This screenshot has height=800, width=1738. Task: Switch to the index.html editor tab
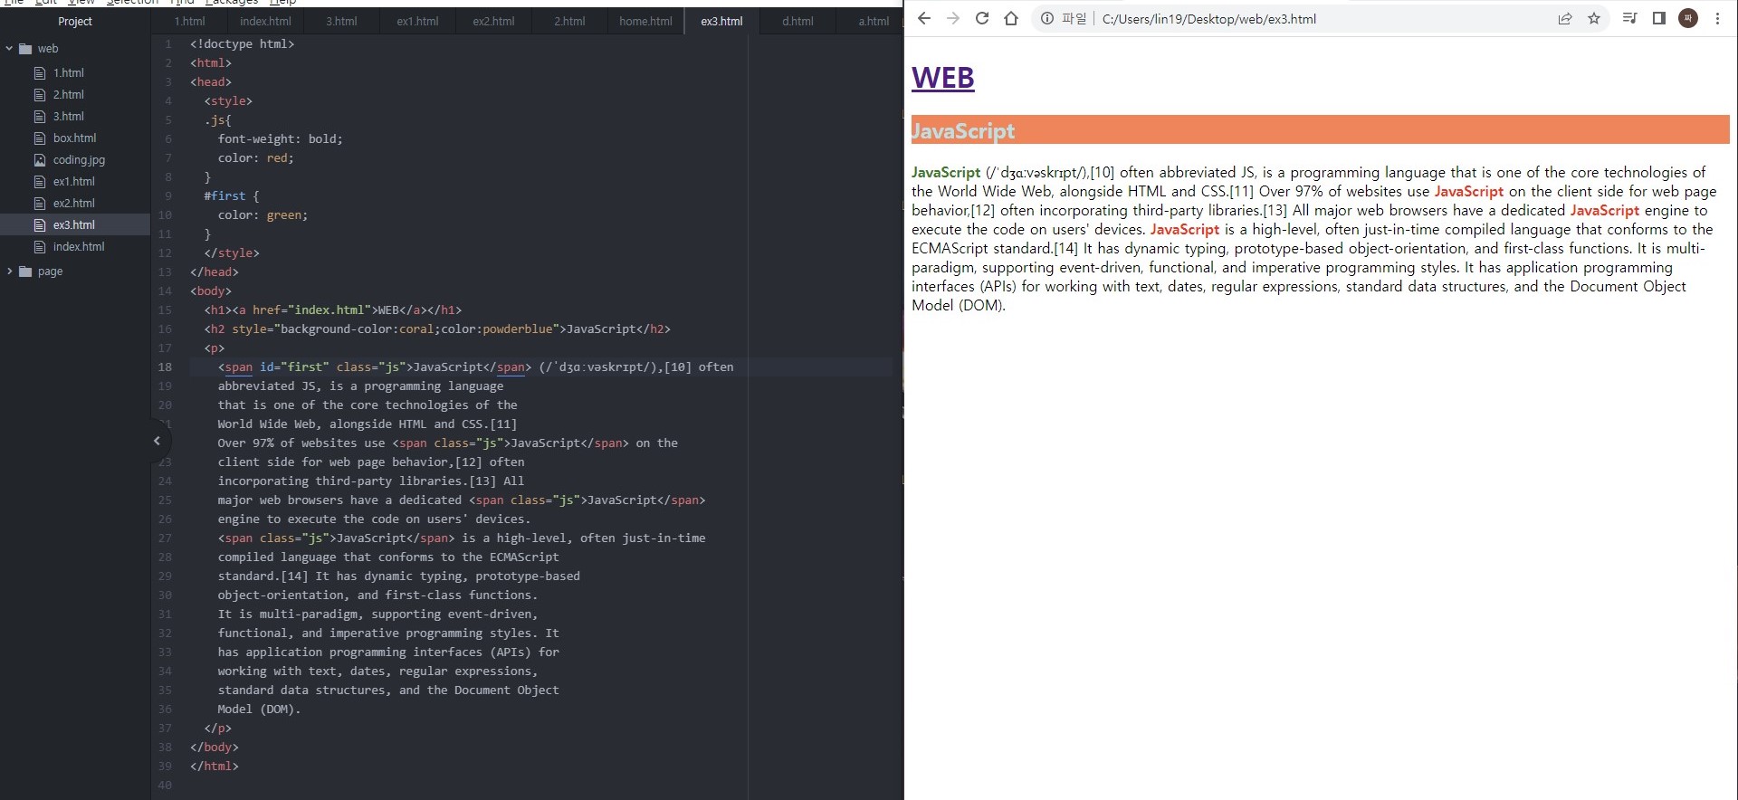[x=265, y=21]
